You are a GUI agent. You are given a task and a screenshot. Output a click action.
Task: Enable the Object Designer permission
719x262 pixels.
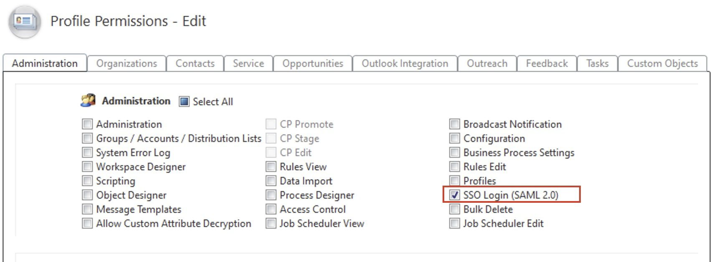point(87,194)
